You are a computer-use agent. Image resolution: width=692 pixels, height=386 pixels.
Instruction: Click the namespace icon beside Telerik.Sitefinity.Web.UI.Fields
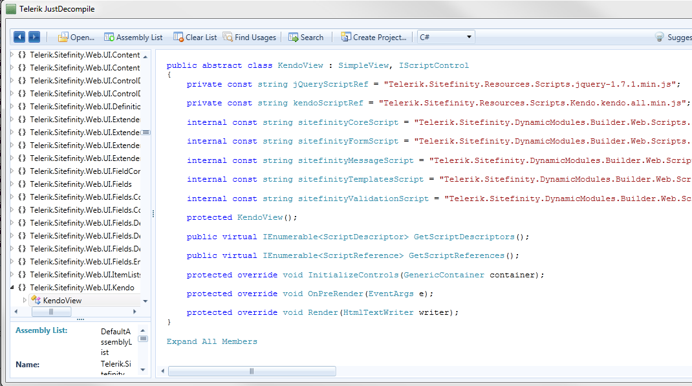point(22,184)
